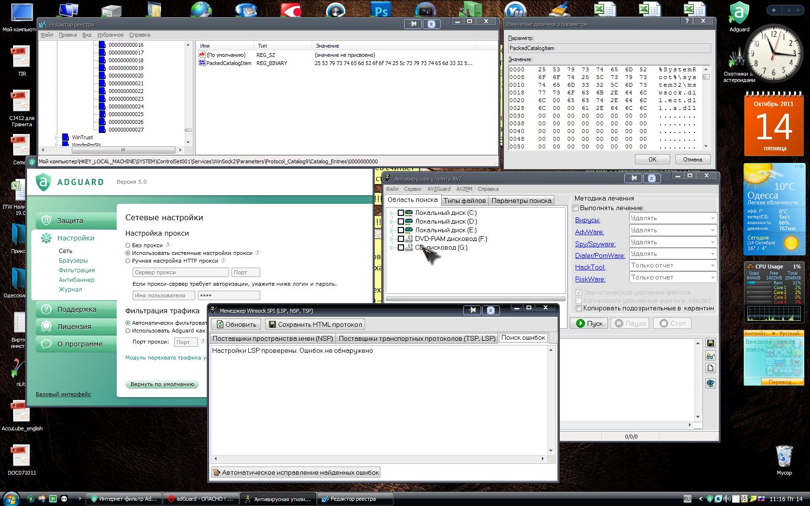Switch to the 'Типы файлов' tab
The image size is (810, 506).
[464, 200]
